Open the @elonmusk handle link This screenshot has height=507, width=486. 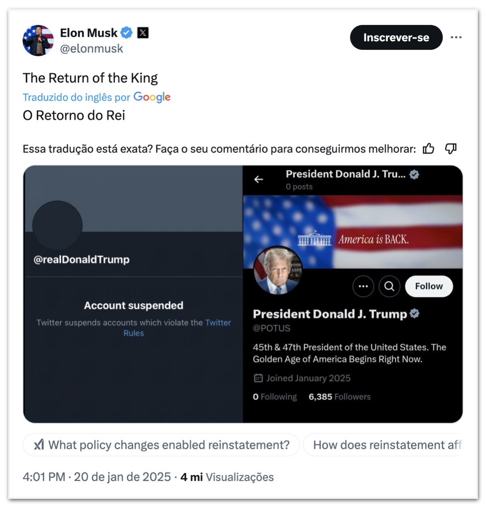point(92,49)
